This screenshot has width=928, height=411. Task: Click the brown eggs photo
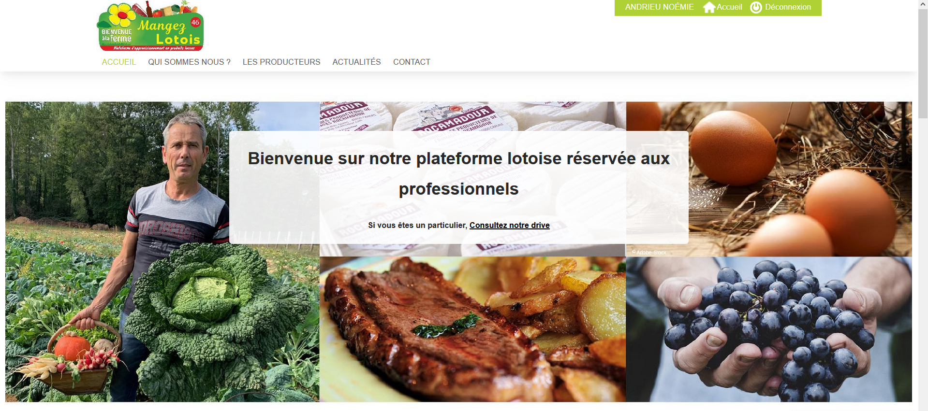(x=800, y=179)
